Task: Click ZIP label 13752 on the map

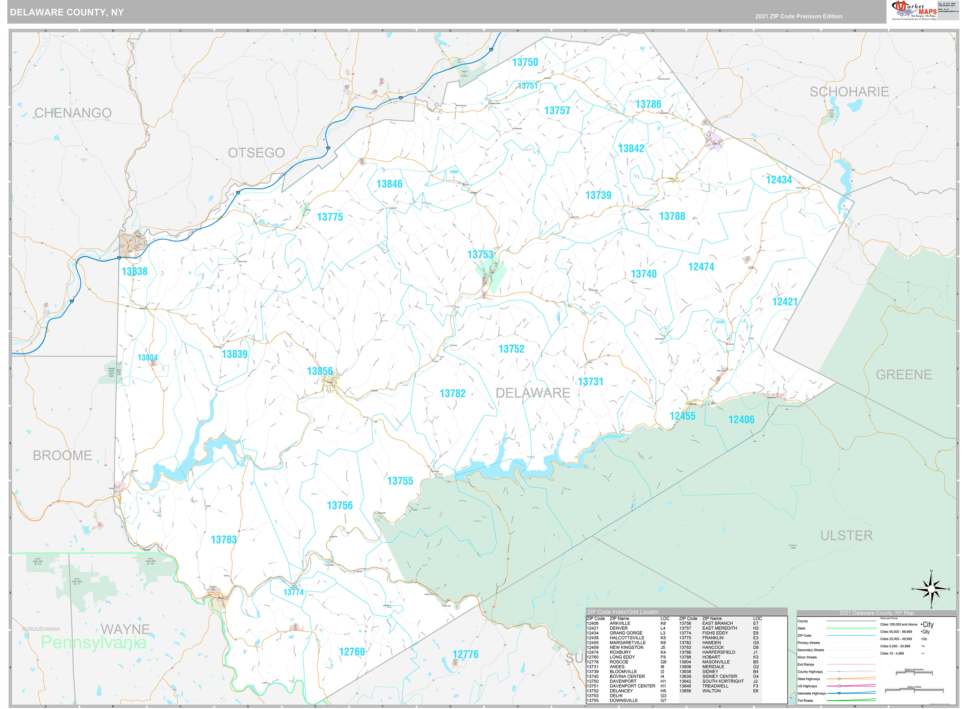Action: point(511,349)
